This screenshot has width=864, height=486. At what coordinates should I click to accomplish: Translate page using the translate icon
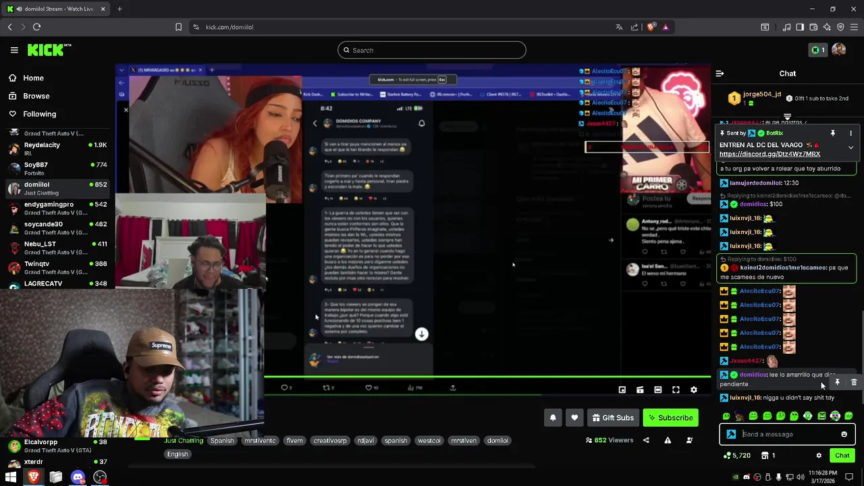[619, 27]
